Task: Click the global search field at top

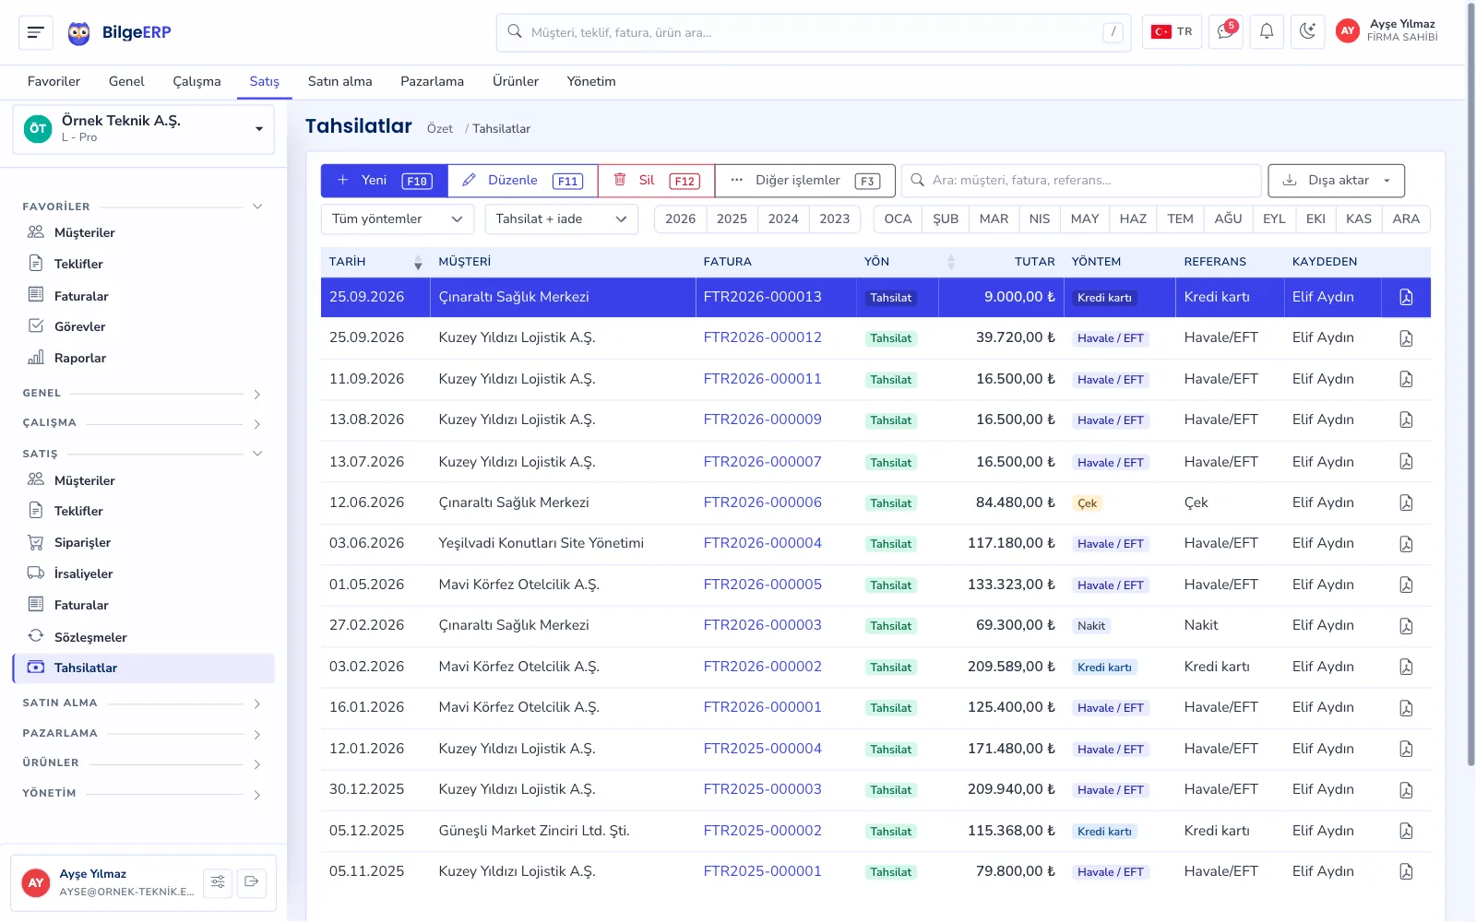Action: pos(814,32)
